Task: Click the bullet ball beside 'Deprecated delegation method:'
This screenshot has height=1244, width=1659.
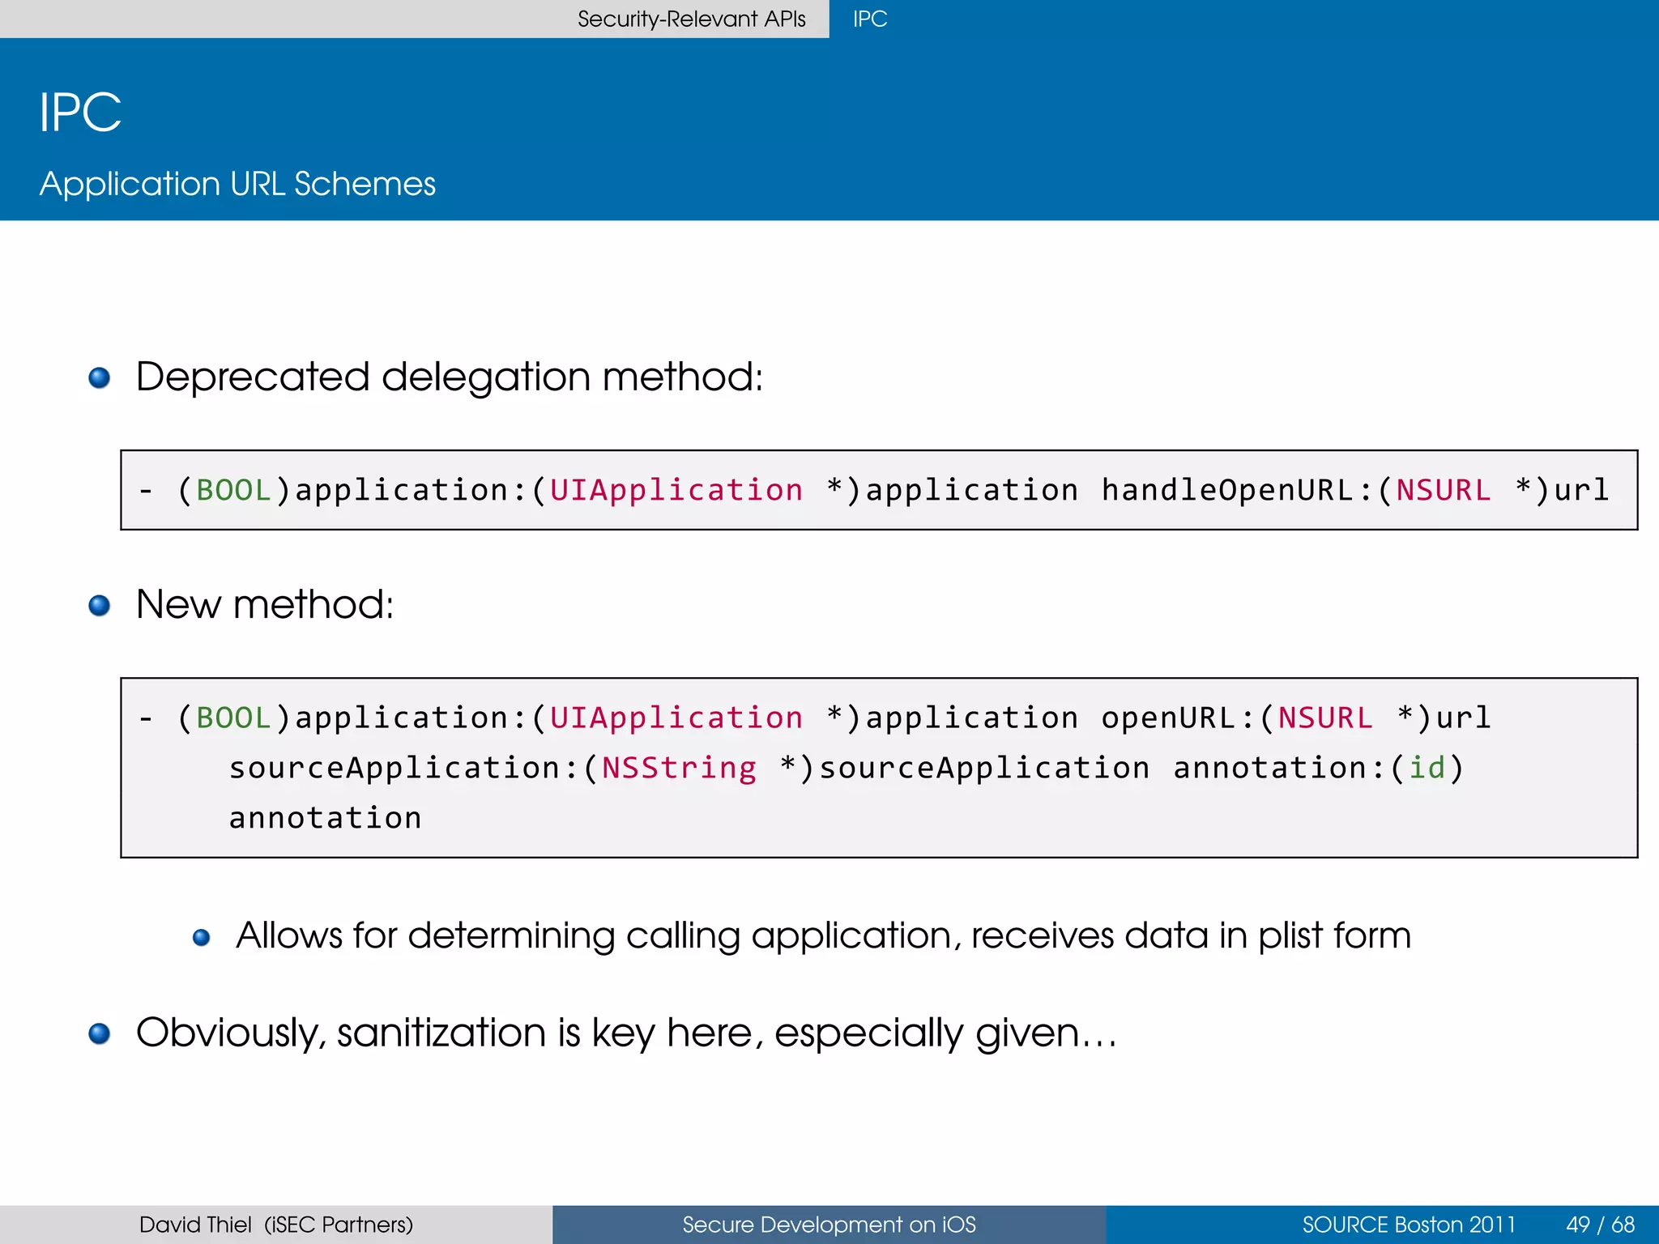Action: tap(100, 378)
